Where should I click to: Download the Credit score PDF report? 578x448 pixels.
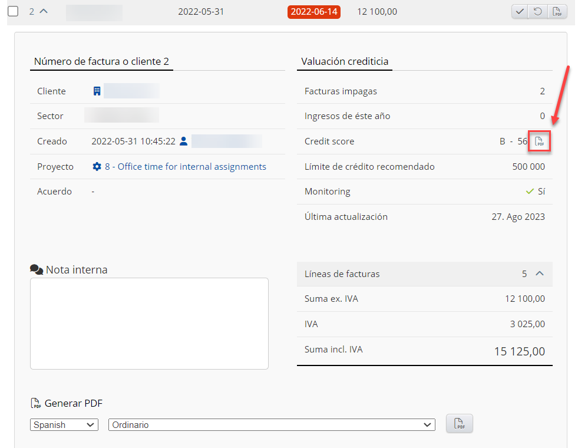pyautogui.click(x=539, y=141)
